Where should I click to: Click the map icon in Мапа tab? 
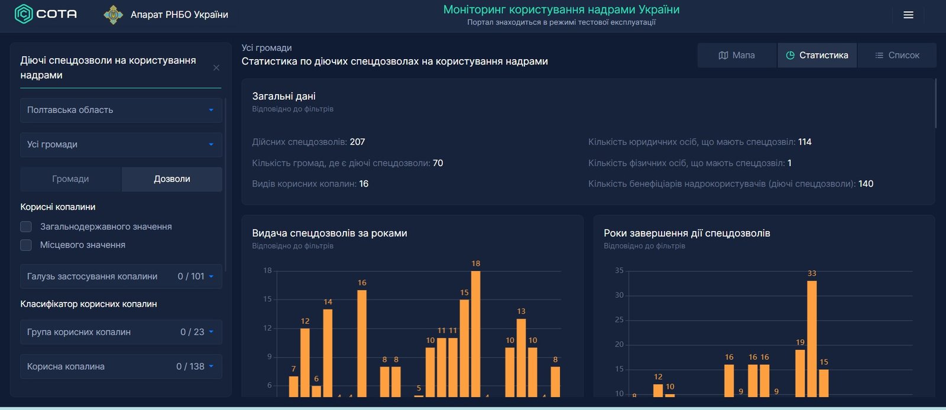pos(723,56)
